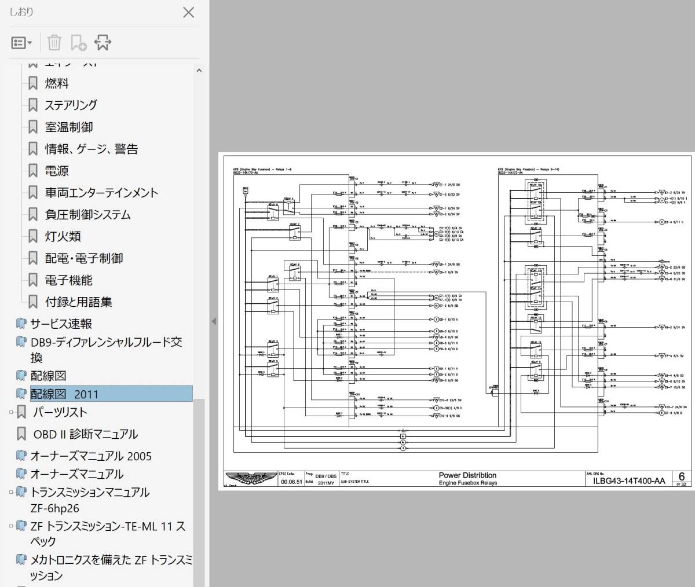Viewport: 695px width, 587px height.
Task: Click bookmark icon beside 付録と用語集
Action: [33, 302]
